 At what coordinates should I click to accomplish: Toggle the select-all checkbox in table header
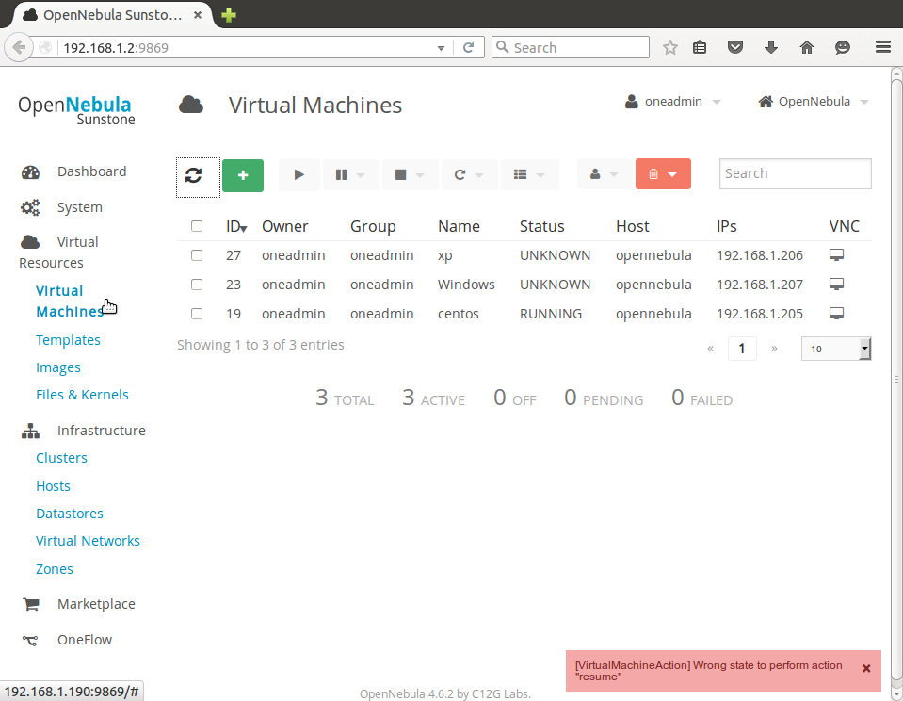197,226
